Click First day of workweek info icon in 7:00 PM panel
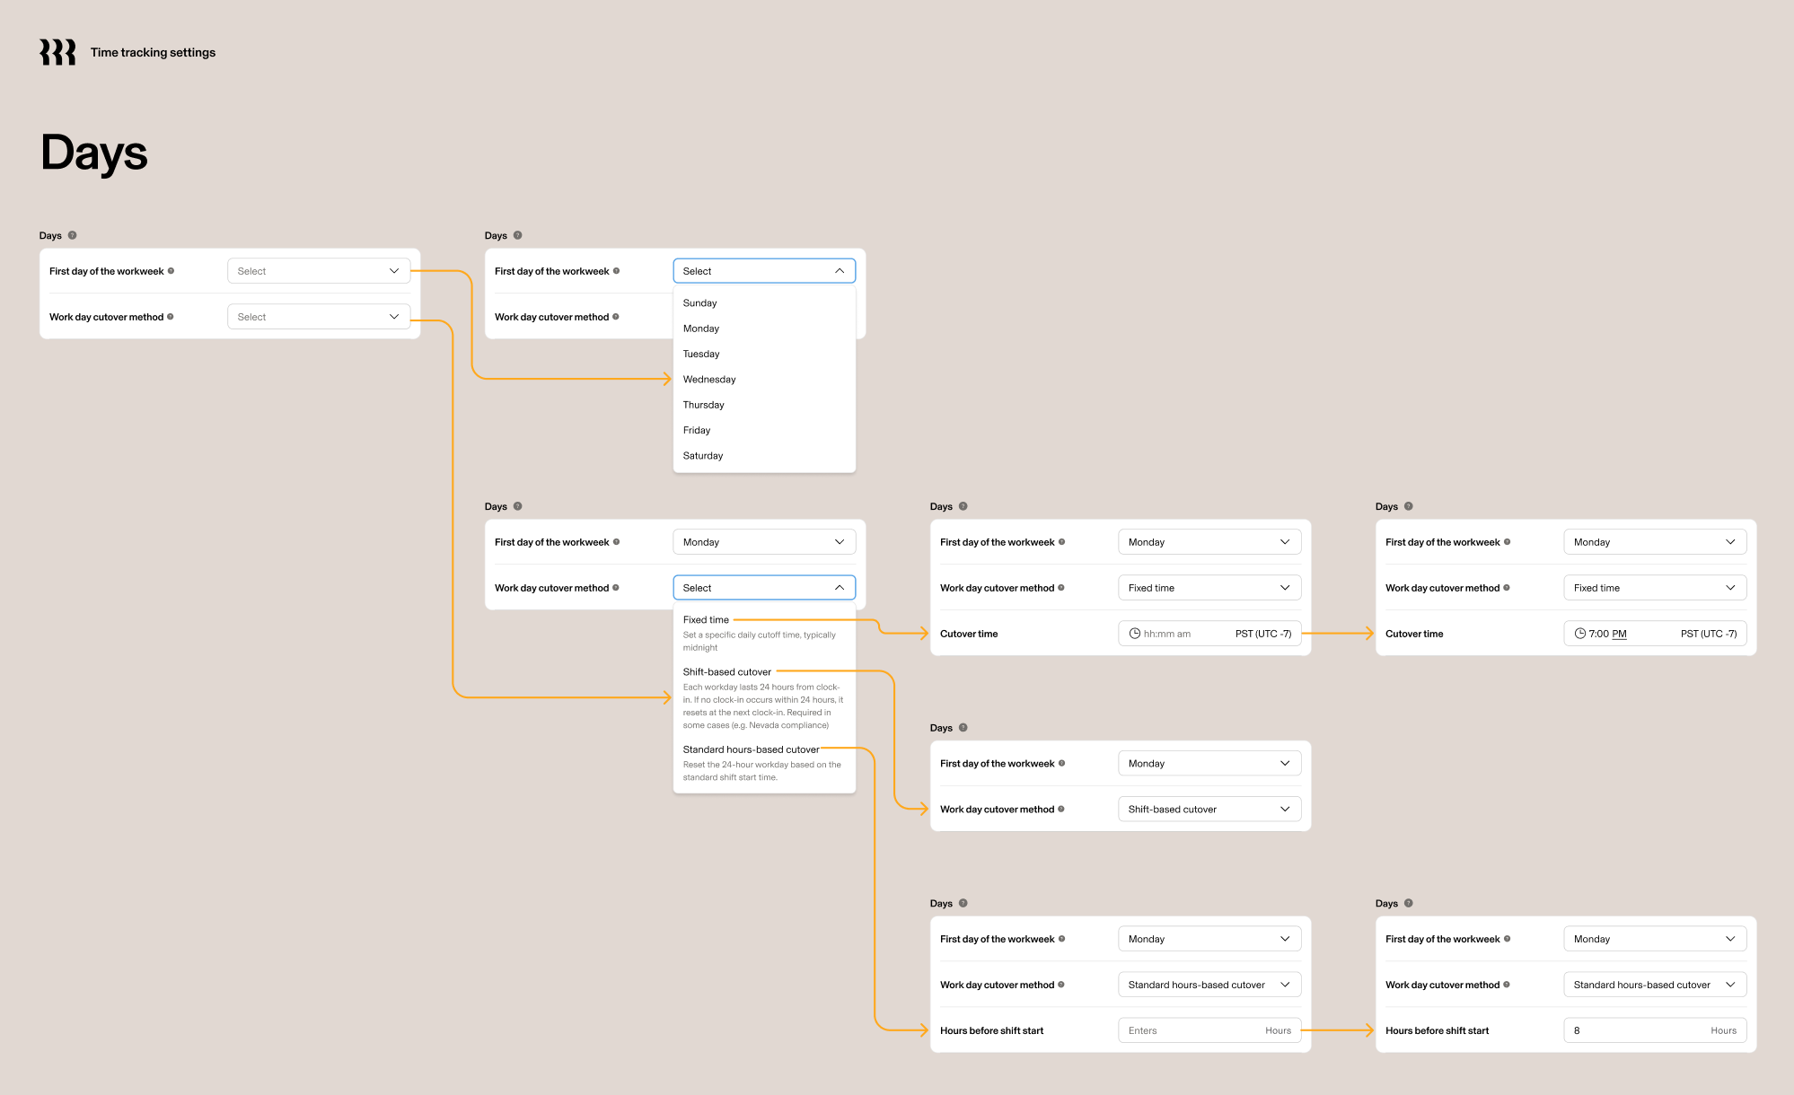The height and width of the screenshot is (1095, 1794). coord(1507,542)
